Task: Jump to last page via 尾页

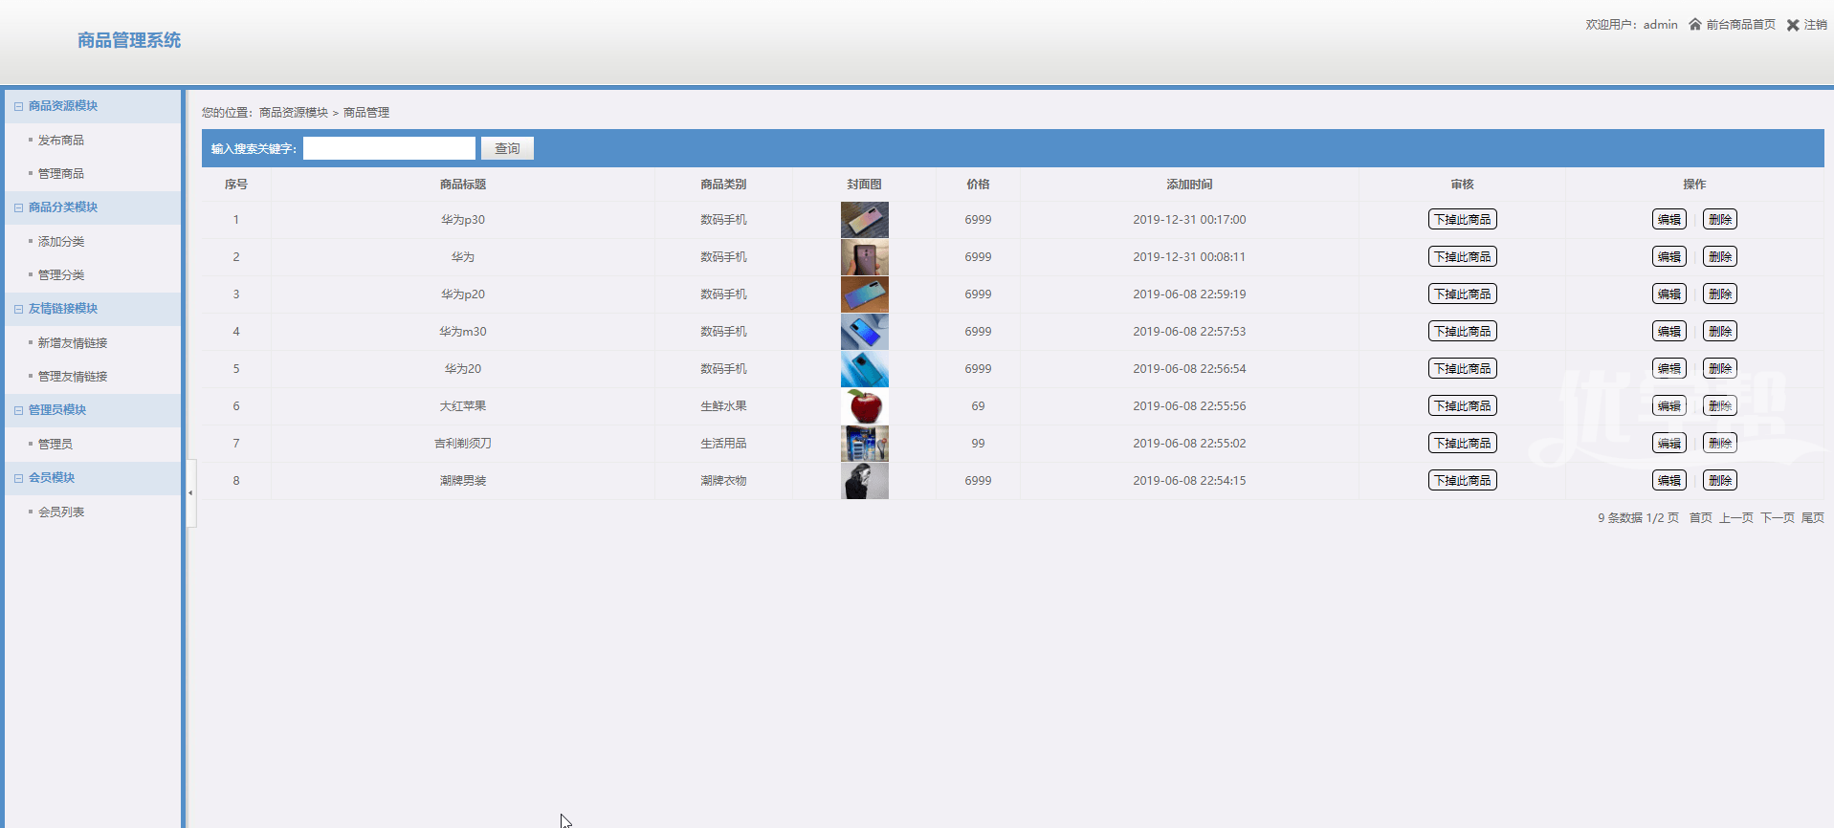Action: [x=1812, y=518]
